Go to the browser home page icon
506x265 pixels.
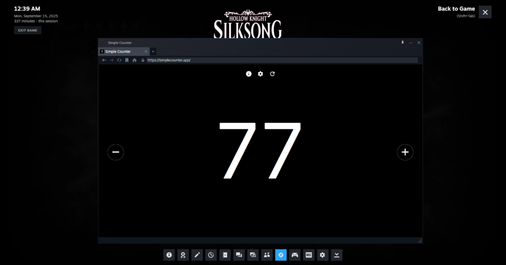pos(134,60)
